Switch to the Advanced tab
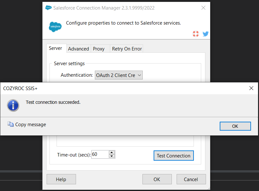 78,49
